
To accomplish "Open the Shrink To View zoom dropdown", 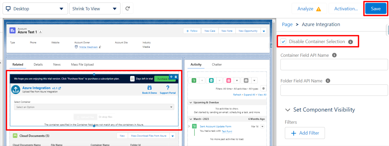I will click(95, 9).
